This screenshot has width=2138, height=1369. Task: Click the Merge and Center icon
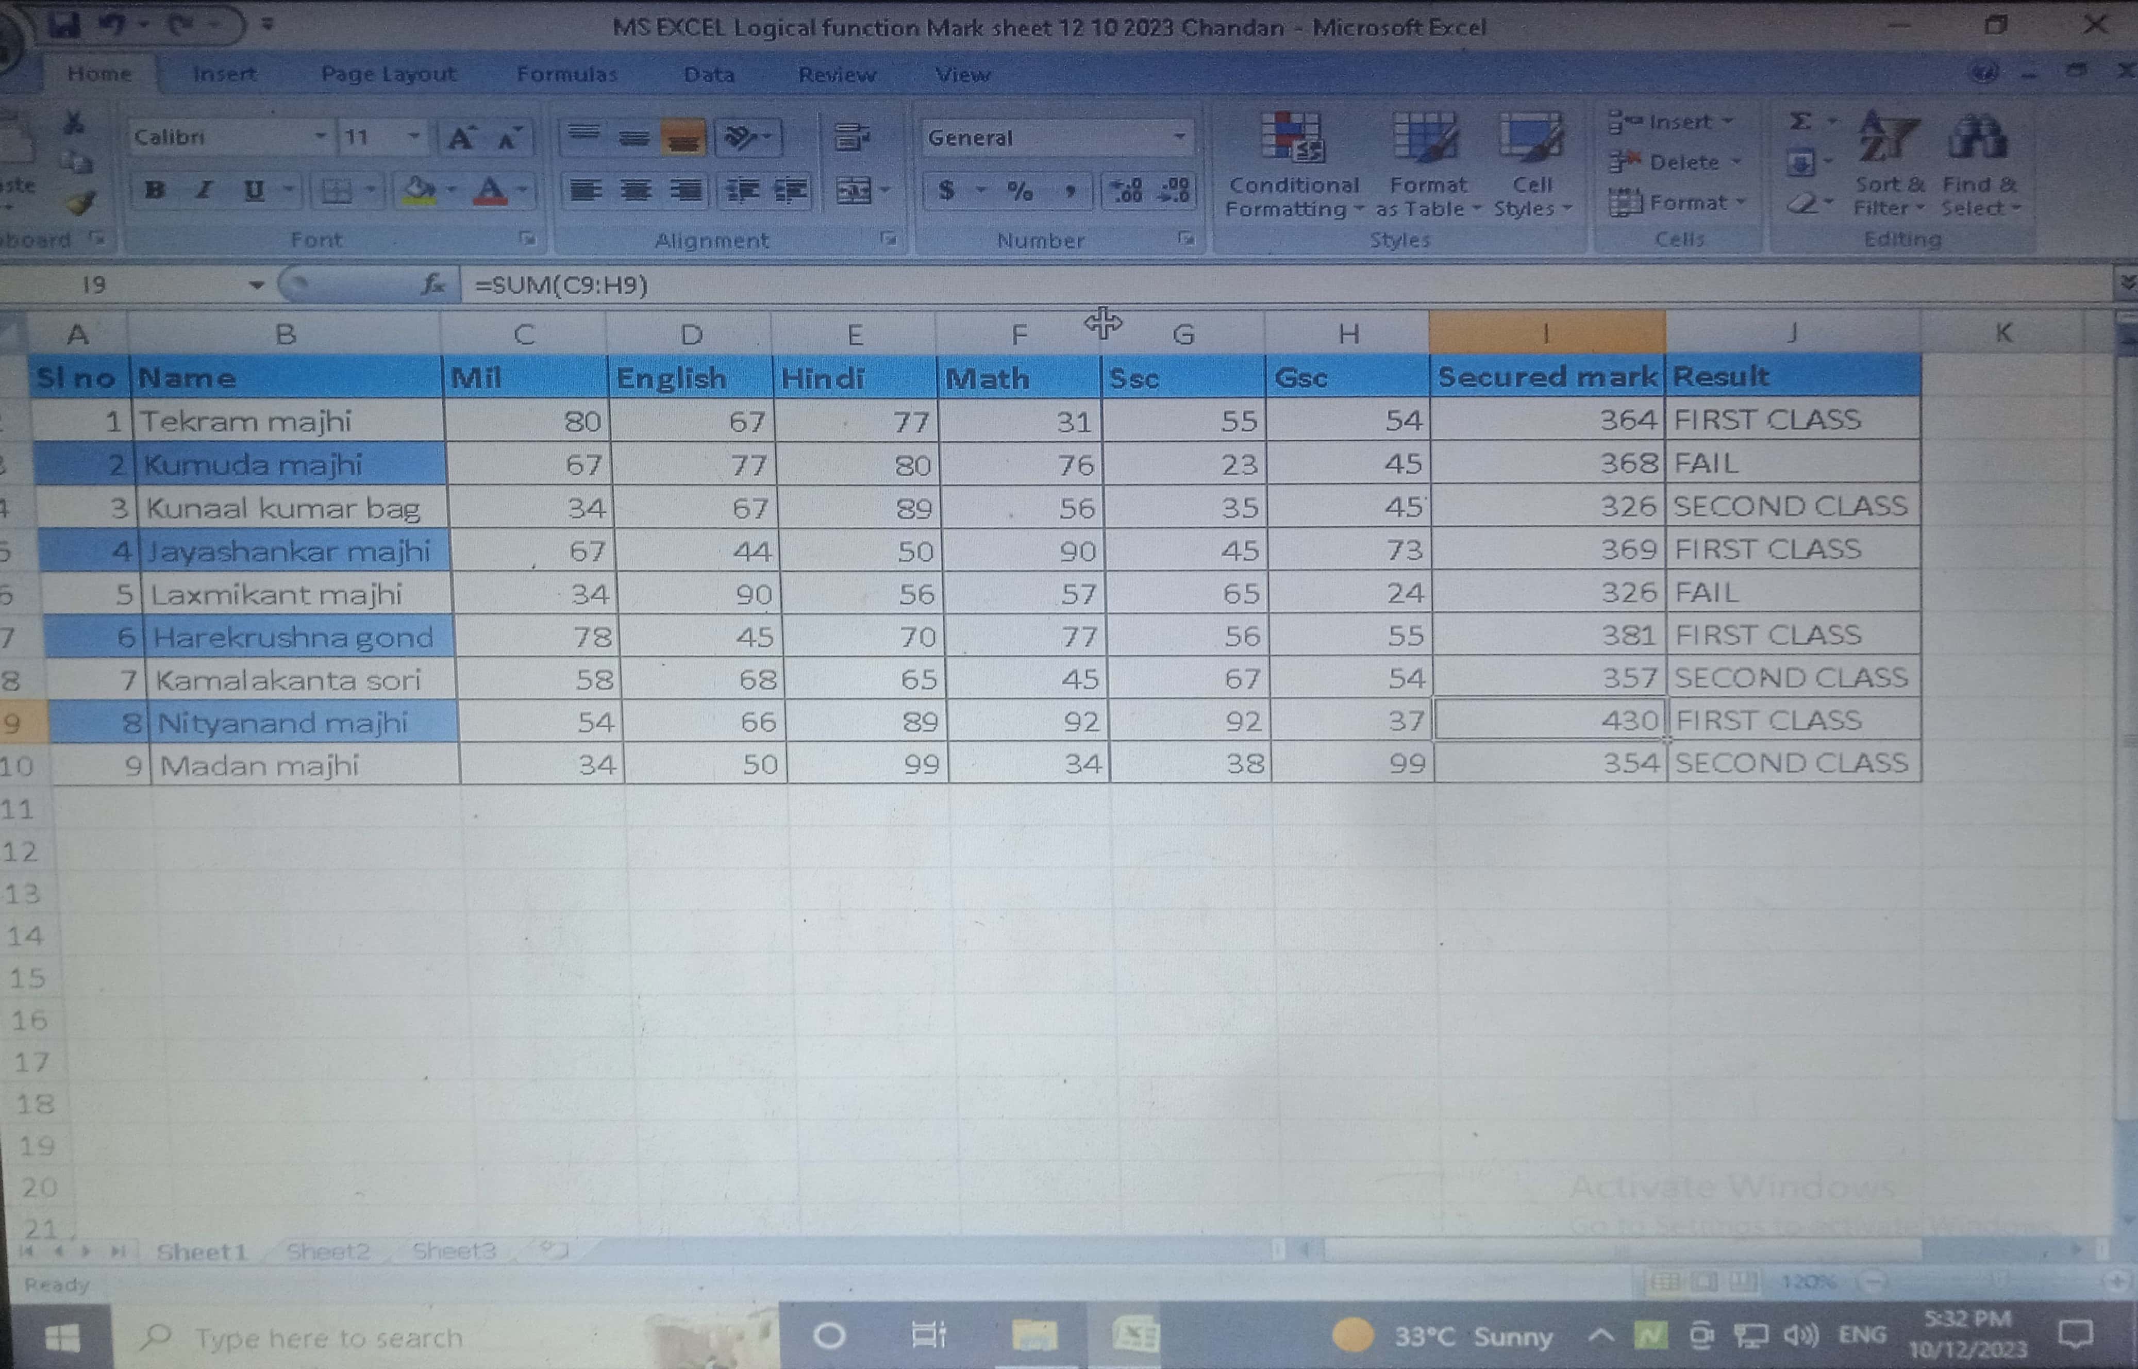coord(854,190)
